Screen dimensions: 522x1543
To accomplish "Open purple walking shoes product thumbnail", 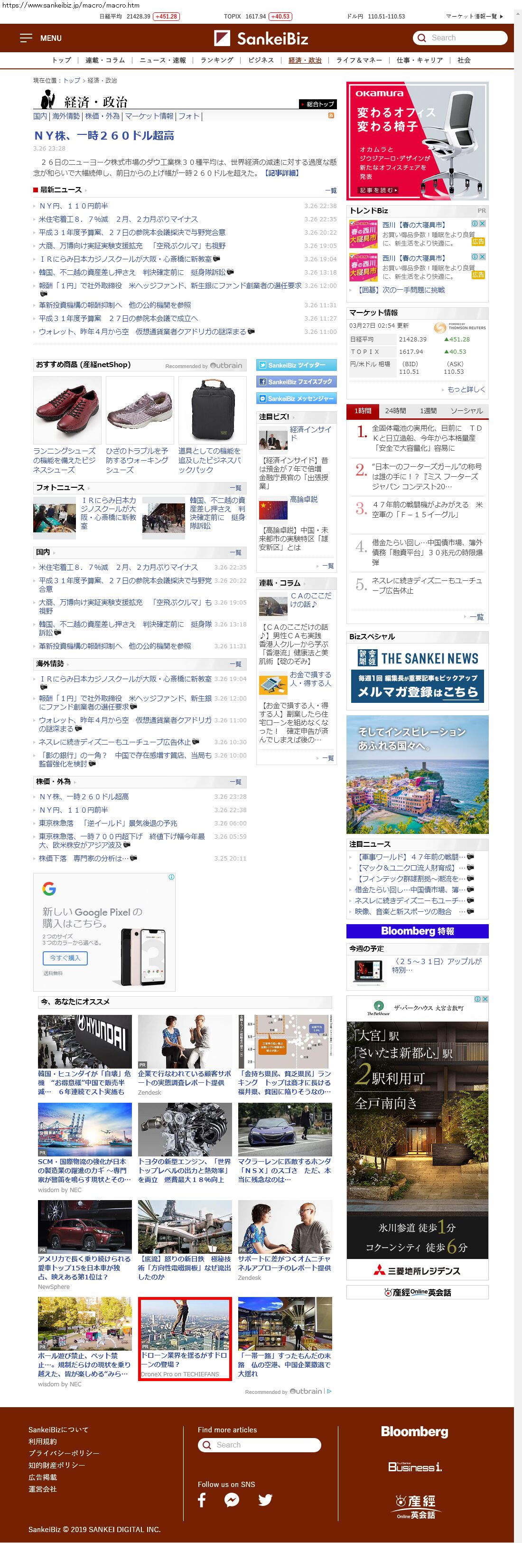I will click(140, 410).
